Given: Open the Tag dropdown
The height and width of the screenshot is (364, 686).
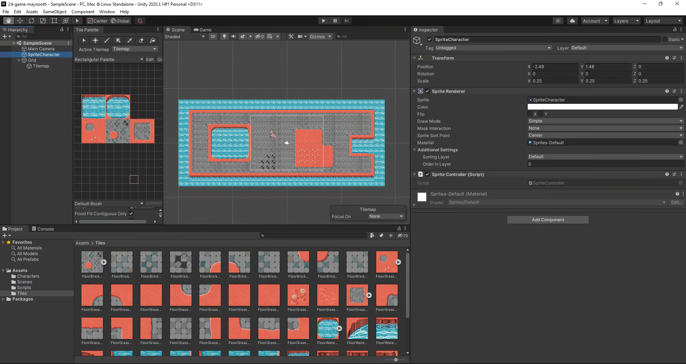Looking at the screenshot, I should [493, 48].
